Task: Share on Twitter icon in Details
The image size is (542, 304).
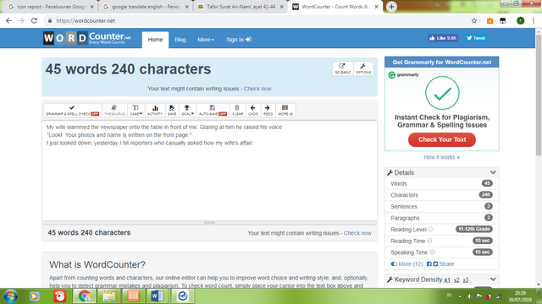Action: pos(435,264)
